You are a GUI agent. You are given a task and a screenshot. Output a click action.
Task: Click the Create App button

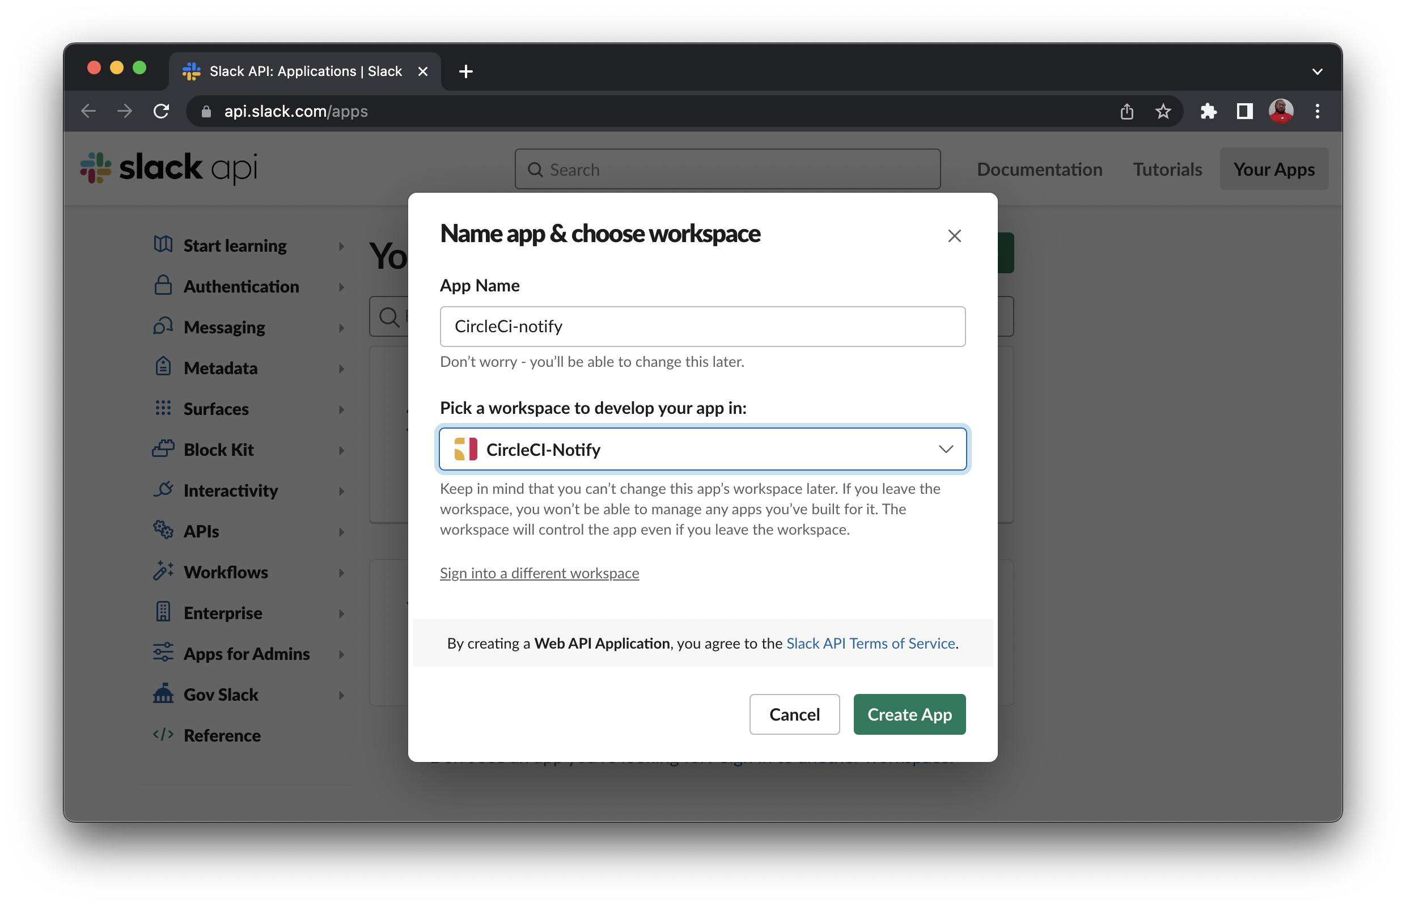(909, 714)
